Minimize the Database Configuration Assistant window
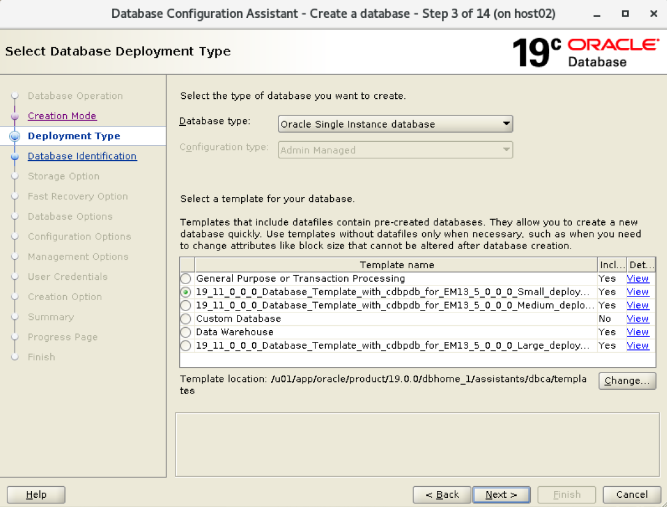 point(597,15)
